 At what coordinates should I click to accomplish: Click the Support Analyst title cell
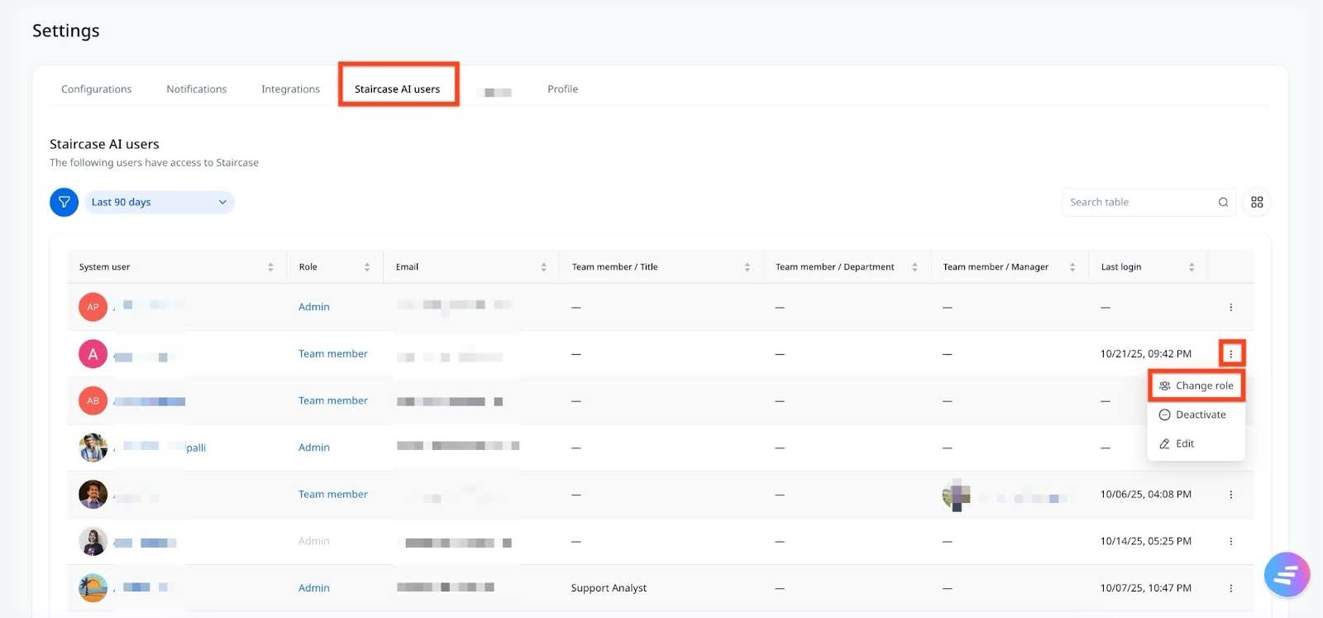(x=609, y=588)
